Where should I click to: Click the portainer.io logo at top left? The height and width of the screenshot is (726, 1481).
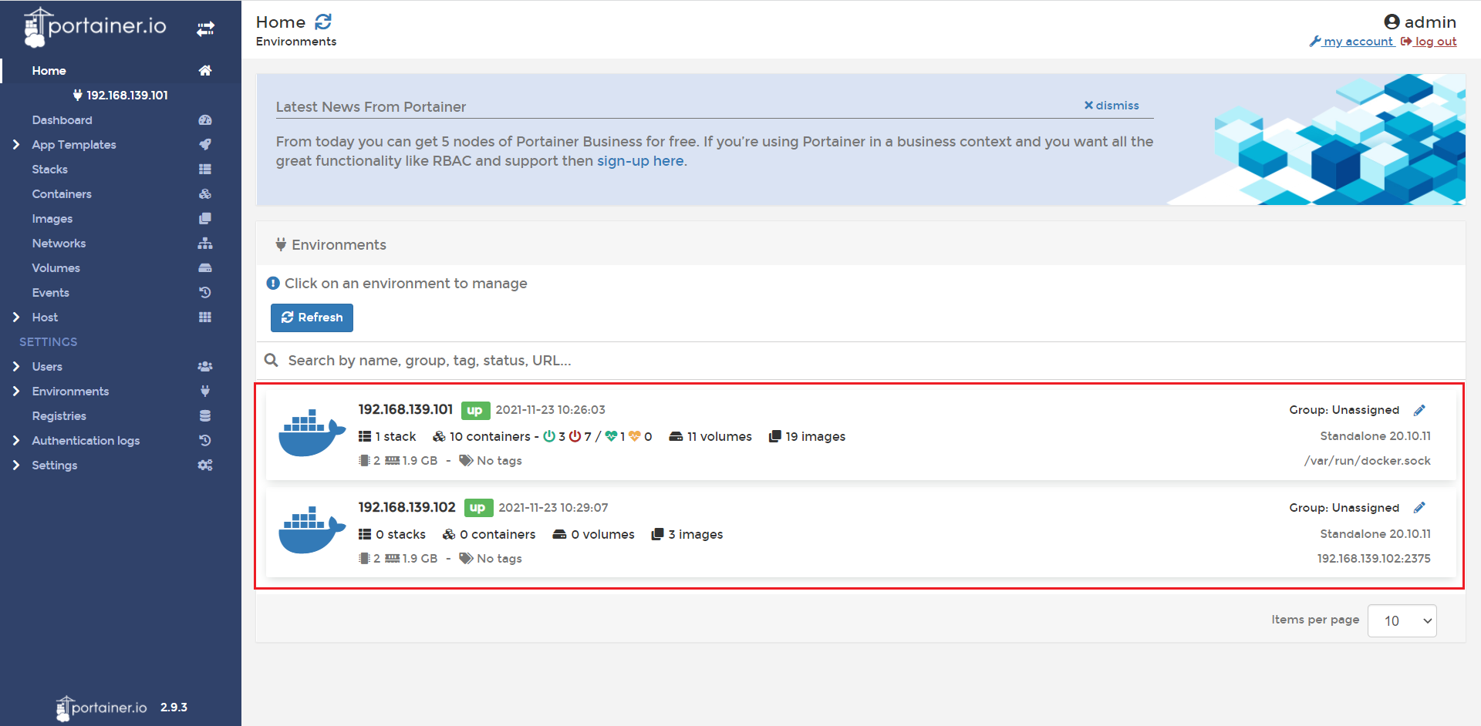pos(95,27)
